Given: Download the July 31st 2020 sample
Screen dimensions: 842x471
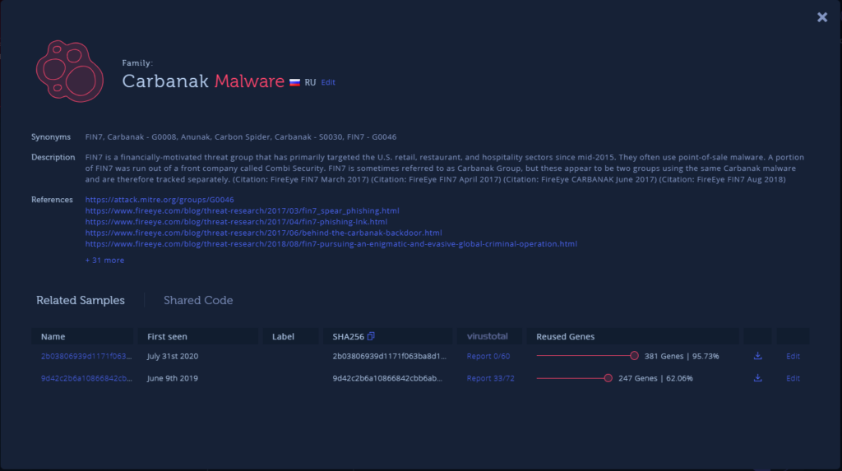Looking at the screenshot, I should pos(757,356).
